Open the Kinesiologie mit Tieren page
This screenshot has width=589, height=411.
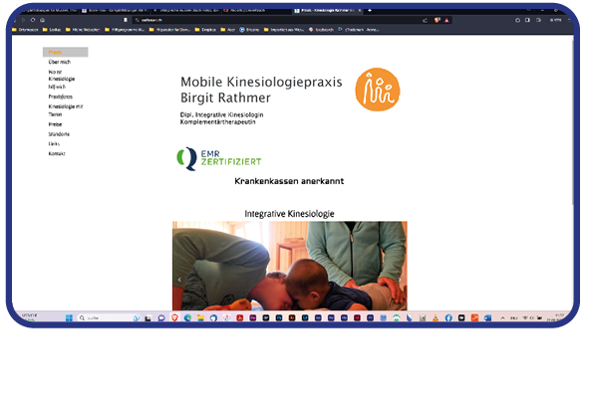click(66, 110)
